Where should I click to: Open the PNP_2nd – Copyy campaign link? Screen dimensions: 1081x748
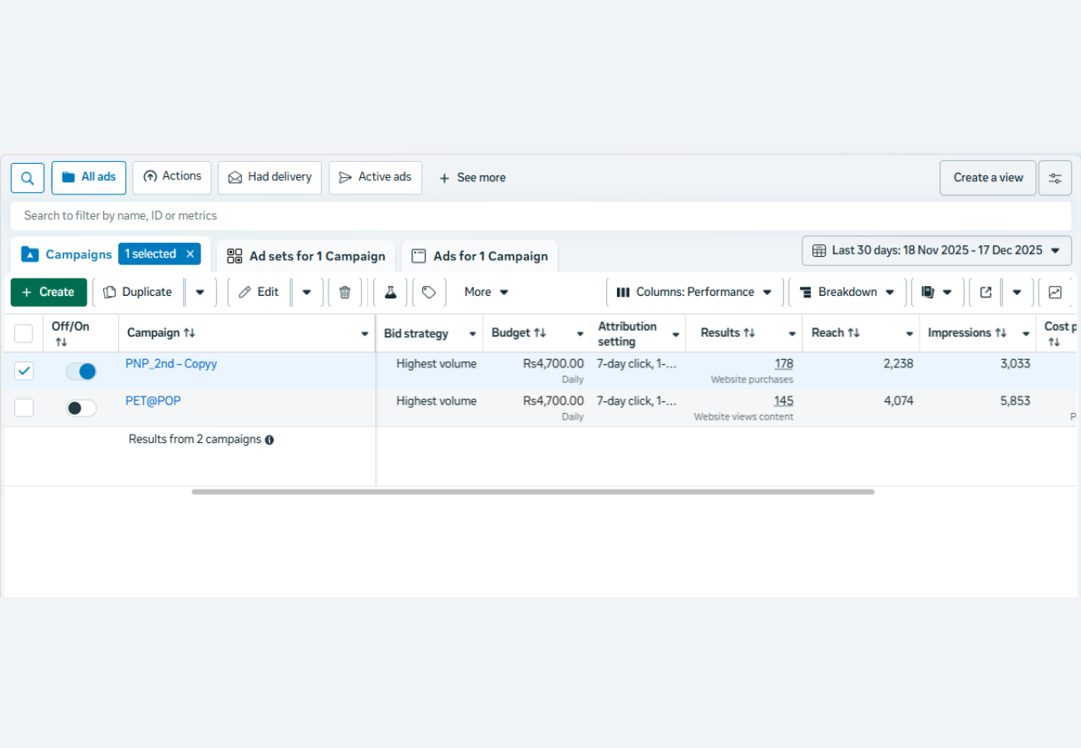(171, 364)
